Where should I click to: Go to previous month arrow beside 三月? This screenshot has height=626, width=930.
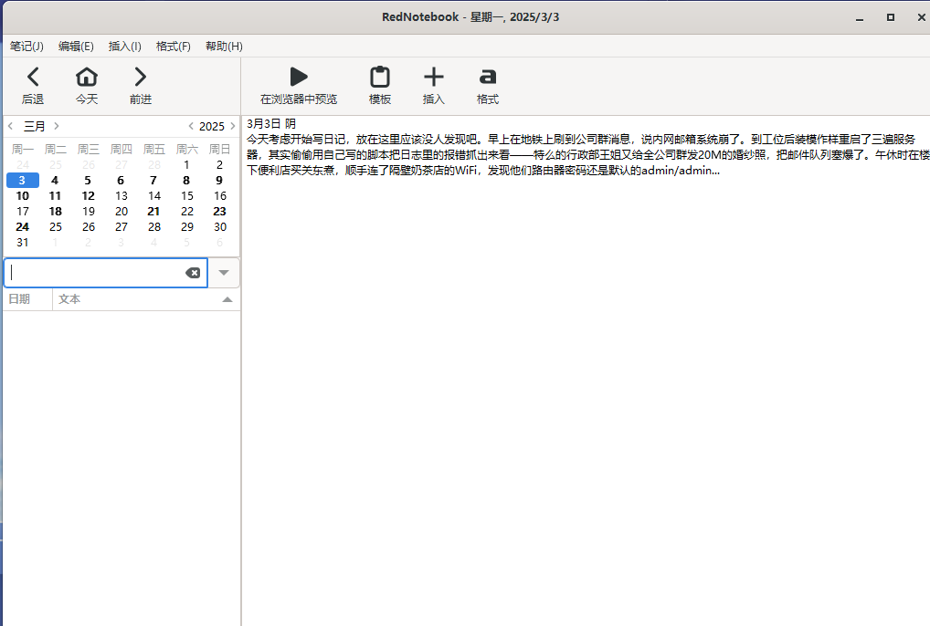pyautogui.click(x=11, y=126)
